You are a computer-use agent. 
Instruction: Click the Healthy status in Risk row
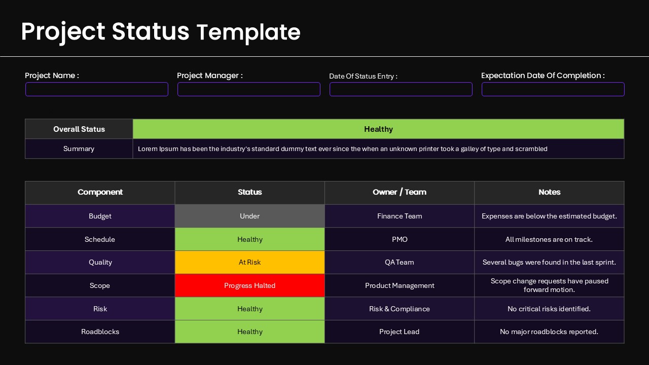click(x=250, y=309)
